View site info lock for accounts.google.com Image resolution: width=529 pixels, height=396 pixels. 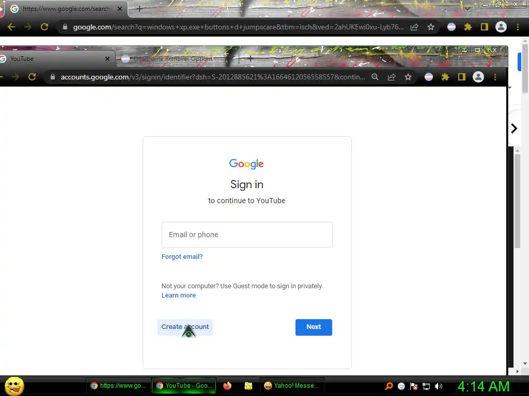pyautogui.click(x=53, y=77)
